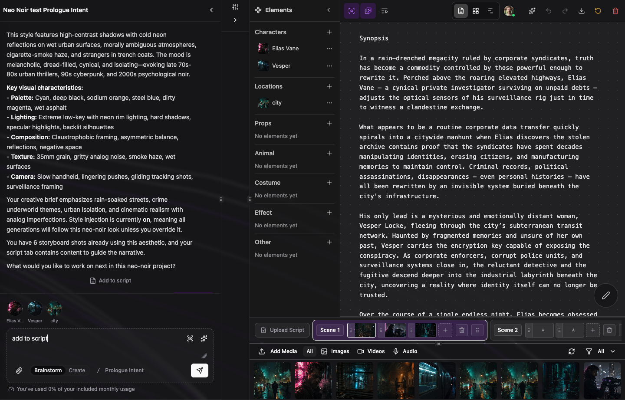The image size is (625, 400).
Task: Click the AI sparkle icon in toolbar
Action: [x=532, y=11]
